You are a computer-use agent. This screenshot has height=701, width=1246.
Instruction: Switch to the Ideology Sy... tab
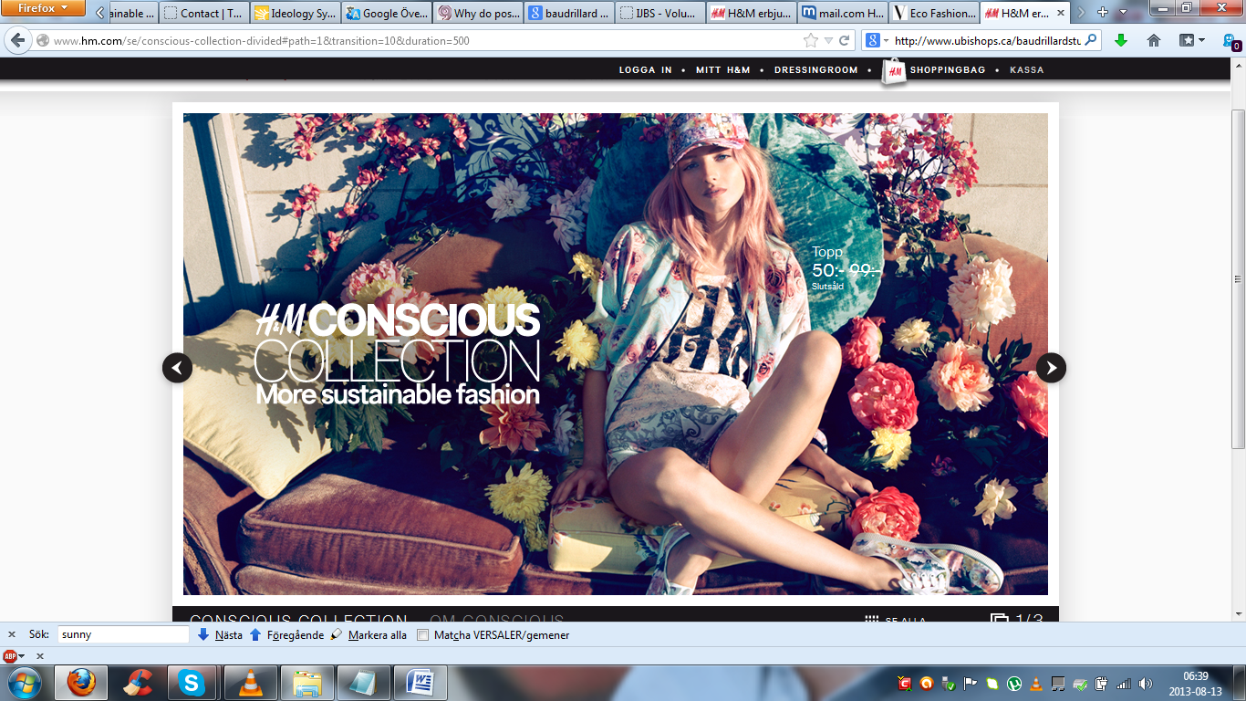pyautogui.click(x=295, y=13)
